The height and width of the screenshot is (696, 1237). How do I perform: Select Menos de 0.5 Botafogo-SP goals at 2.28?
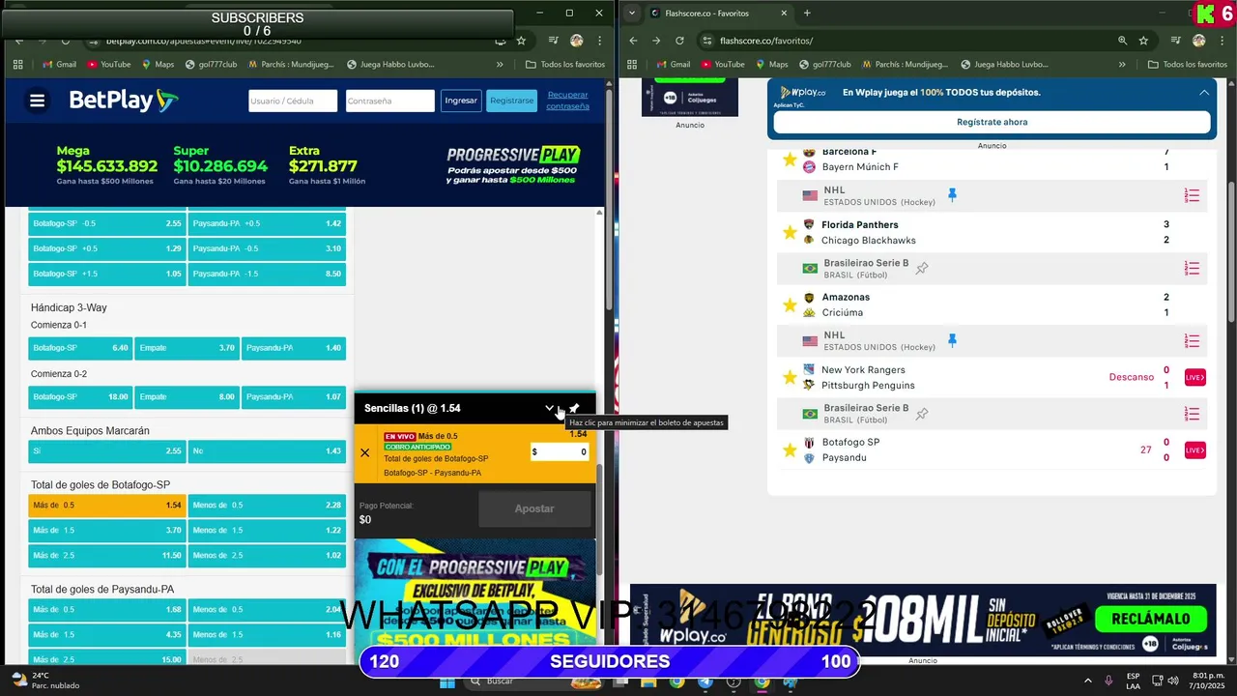[x=267, y=505]
